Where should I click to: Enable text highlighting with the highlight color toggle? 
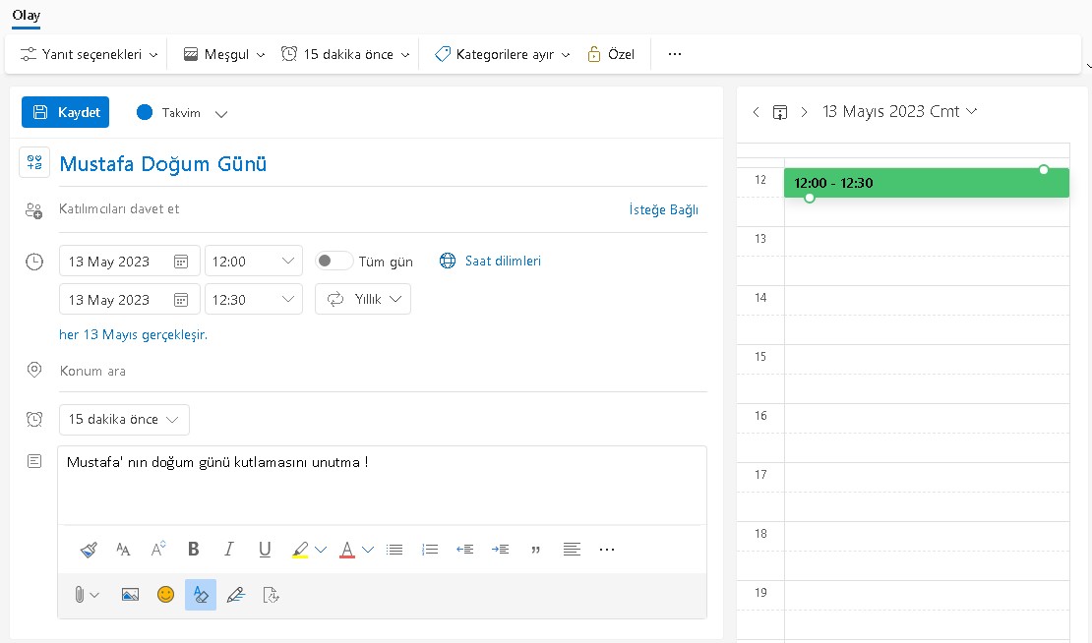click(x=201, y=594)
